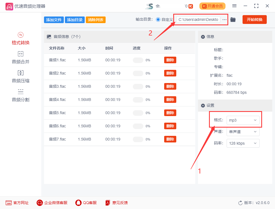This screenshot has width=275, height=209.
Task: Switch to the 音频合并 audio merge tool
Action: [x=20, y=57]
